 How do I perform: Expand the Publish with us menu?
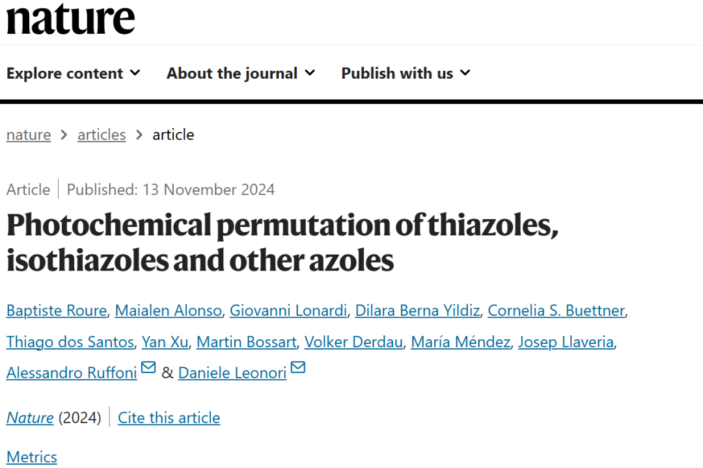click(x=406, y=73)
